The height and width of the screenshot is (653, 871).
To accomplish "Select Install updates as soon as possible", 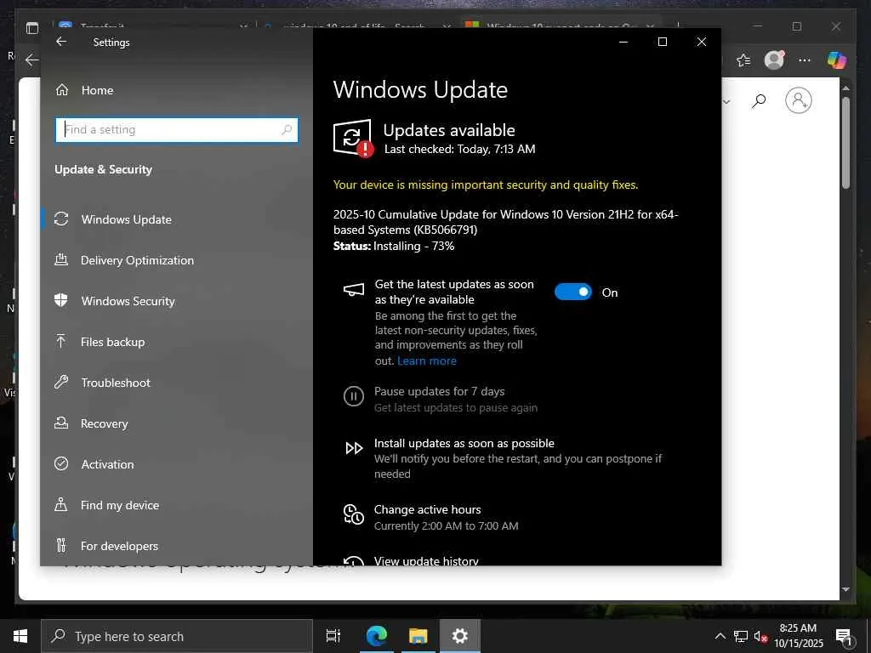I will (x=464, y=443).
